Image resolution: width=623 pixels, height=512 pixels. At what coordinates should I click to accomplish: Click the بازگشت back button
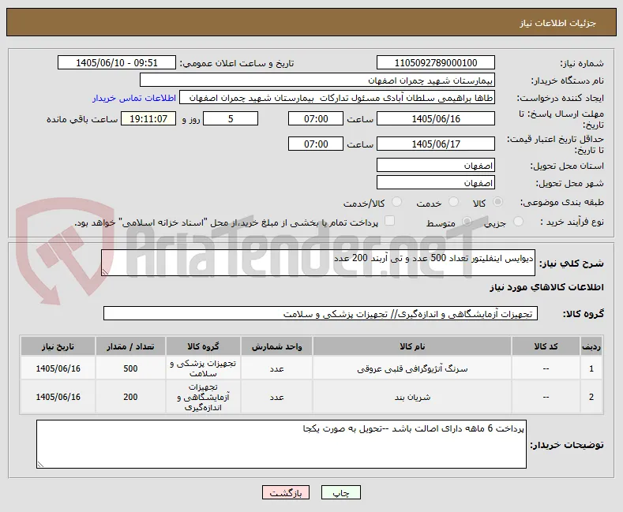pos(286,492)
